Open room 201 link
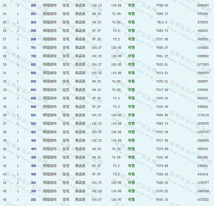 33,199
